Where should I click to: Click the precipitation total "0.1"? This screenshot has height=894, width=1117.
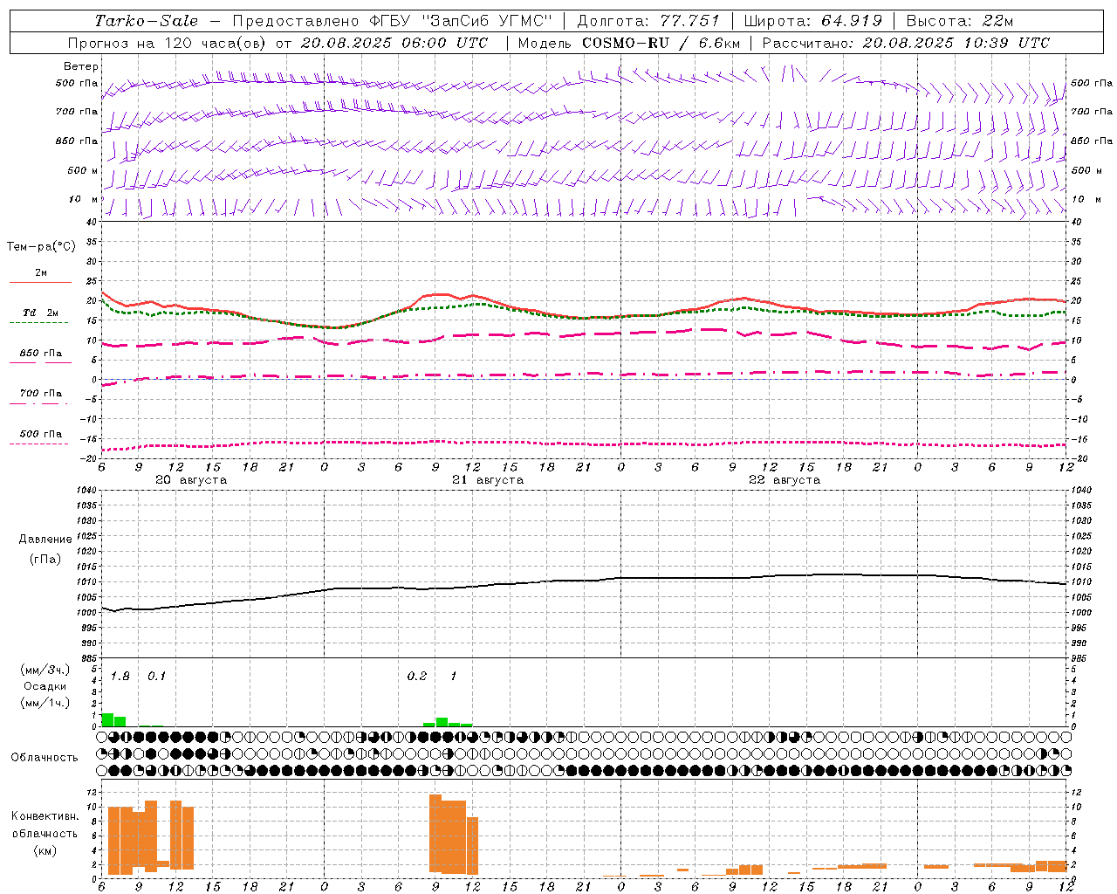[156, 676]
